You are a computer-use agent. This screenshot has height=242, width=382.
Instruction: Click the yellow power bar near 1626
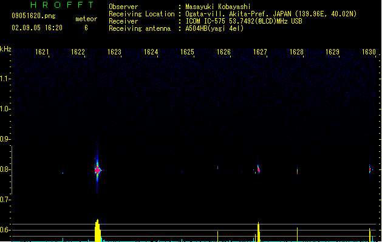tap(218, 237)
